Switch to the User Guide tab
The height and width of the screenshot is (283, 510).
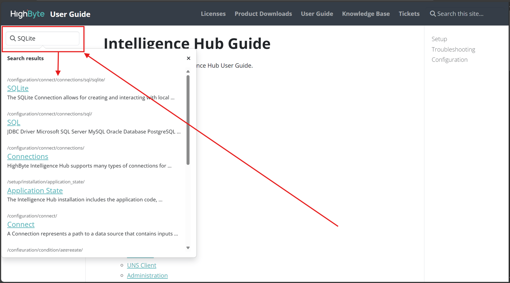[317, 14]
